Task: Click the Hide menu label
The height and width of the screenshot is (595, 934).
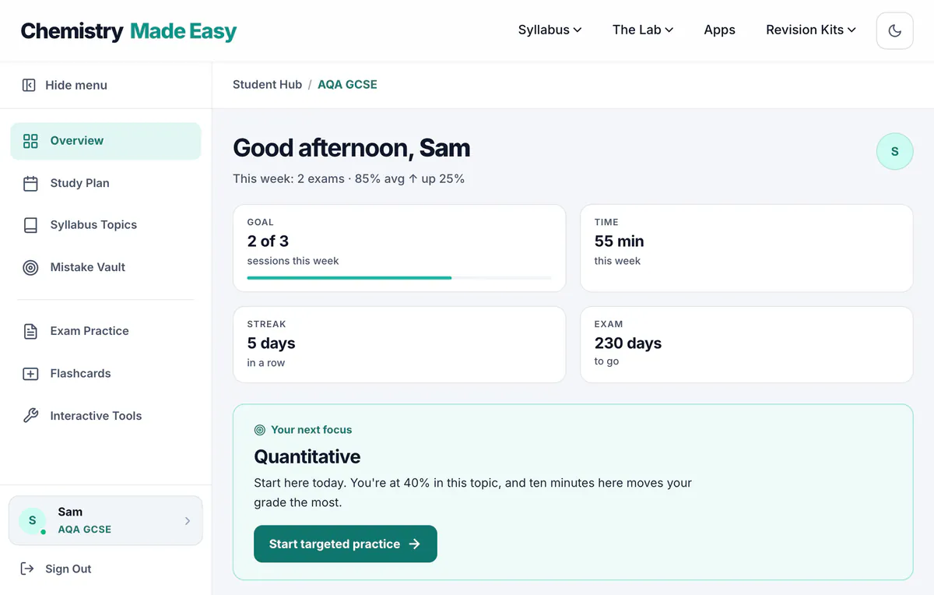Action: tap(76, 85)
